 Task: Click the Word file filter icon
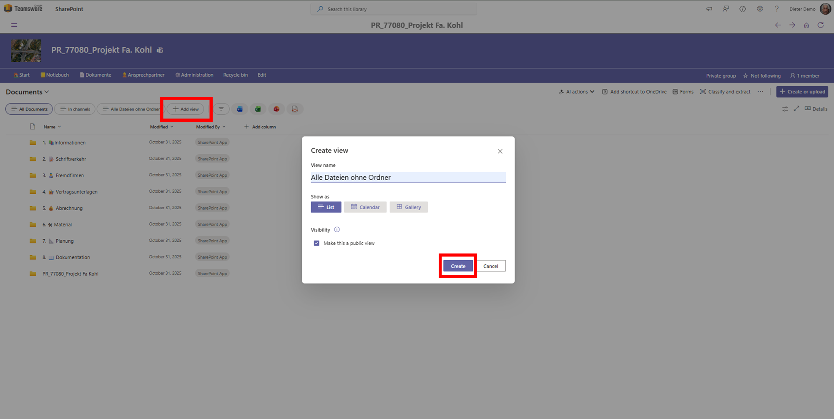click(x=240, y=109)
